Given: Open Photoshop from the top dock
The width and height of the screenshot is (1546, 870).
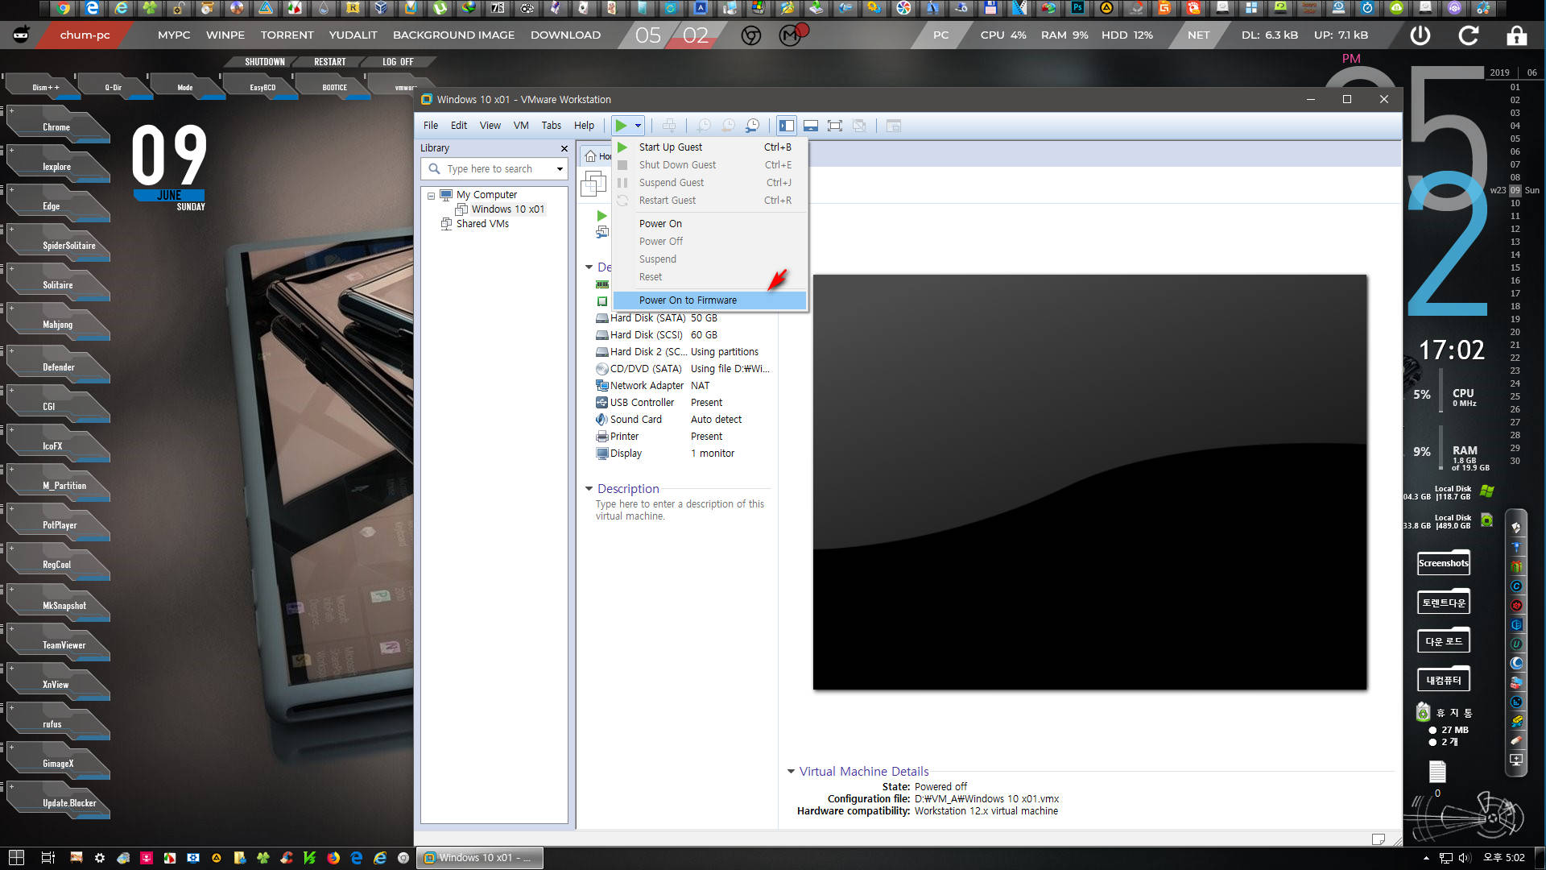Looking at the screenshot, I should tap(1077, 8).
